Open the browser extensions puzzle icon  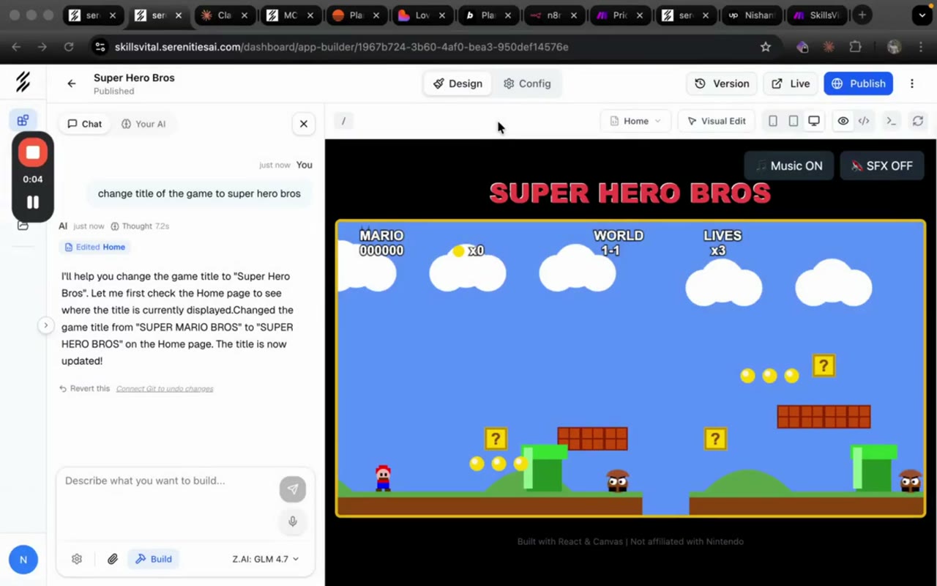tap(855, 47)
